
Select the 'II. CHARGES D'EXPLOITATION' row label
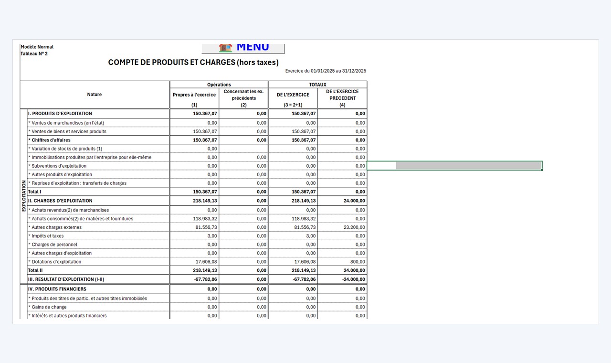pos(60,201)
